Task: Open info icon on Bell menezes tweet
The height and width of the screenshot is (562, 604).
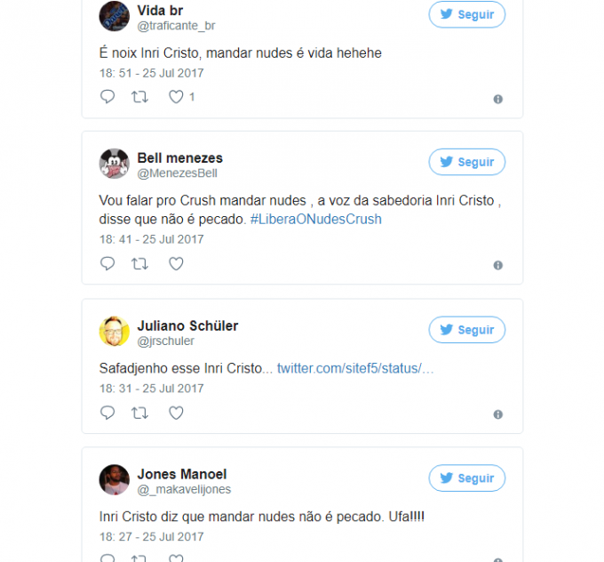Action: click(497, 265)
